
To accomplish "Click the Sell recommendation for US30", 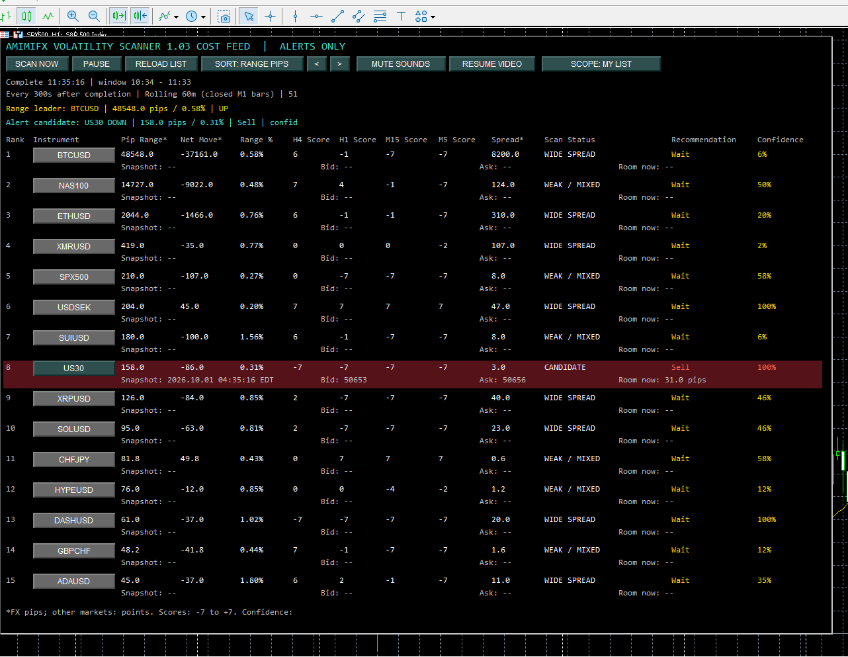I will tap(680, 368).
